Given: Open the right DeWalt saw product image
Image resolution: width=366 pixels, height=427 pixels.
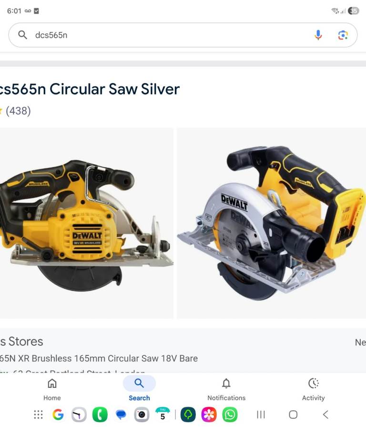Looking at the screenshot, I should tap(272, 223).
